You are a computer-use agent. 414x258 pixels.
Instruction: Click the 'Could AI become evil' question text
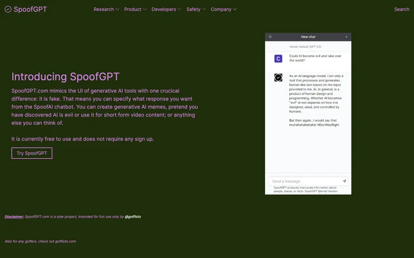[315, 58]
